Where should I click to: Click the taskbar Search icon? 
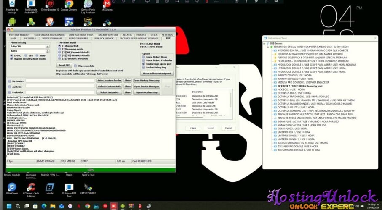point(18,206)
